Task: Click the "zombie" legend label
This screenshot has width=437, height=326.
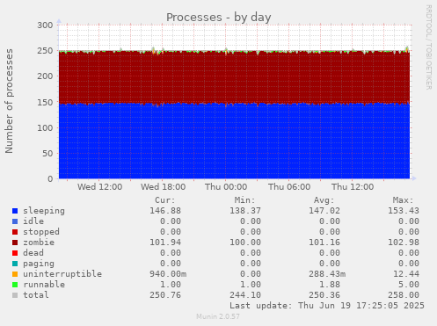Action: click(x=39, y=243)
